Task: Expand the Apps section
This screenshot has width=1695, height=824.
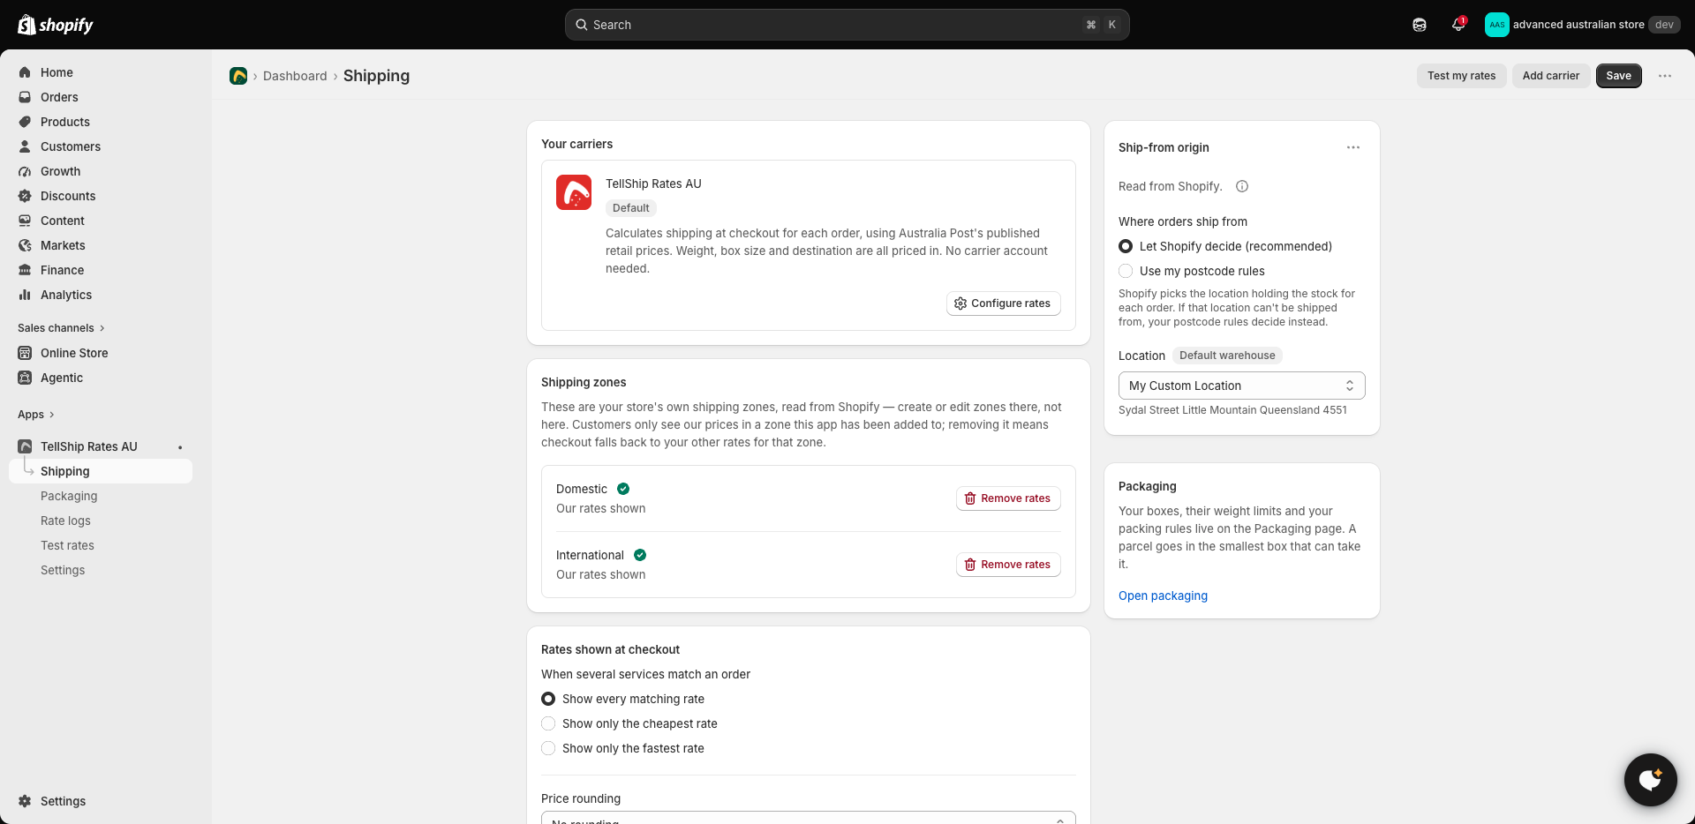Action: (x=36, y=415)
